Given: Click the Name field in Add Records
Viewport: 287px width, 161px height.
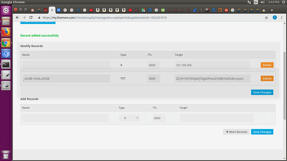Looking at the screenshot, I should coord(66,118).
